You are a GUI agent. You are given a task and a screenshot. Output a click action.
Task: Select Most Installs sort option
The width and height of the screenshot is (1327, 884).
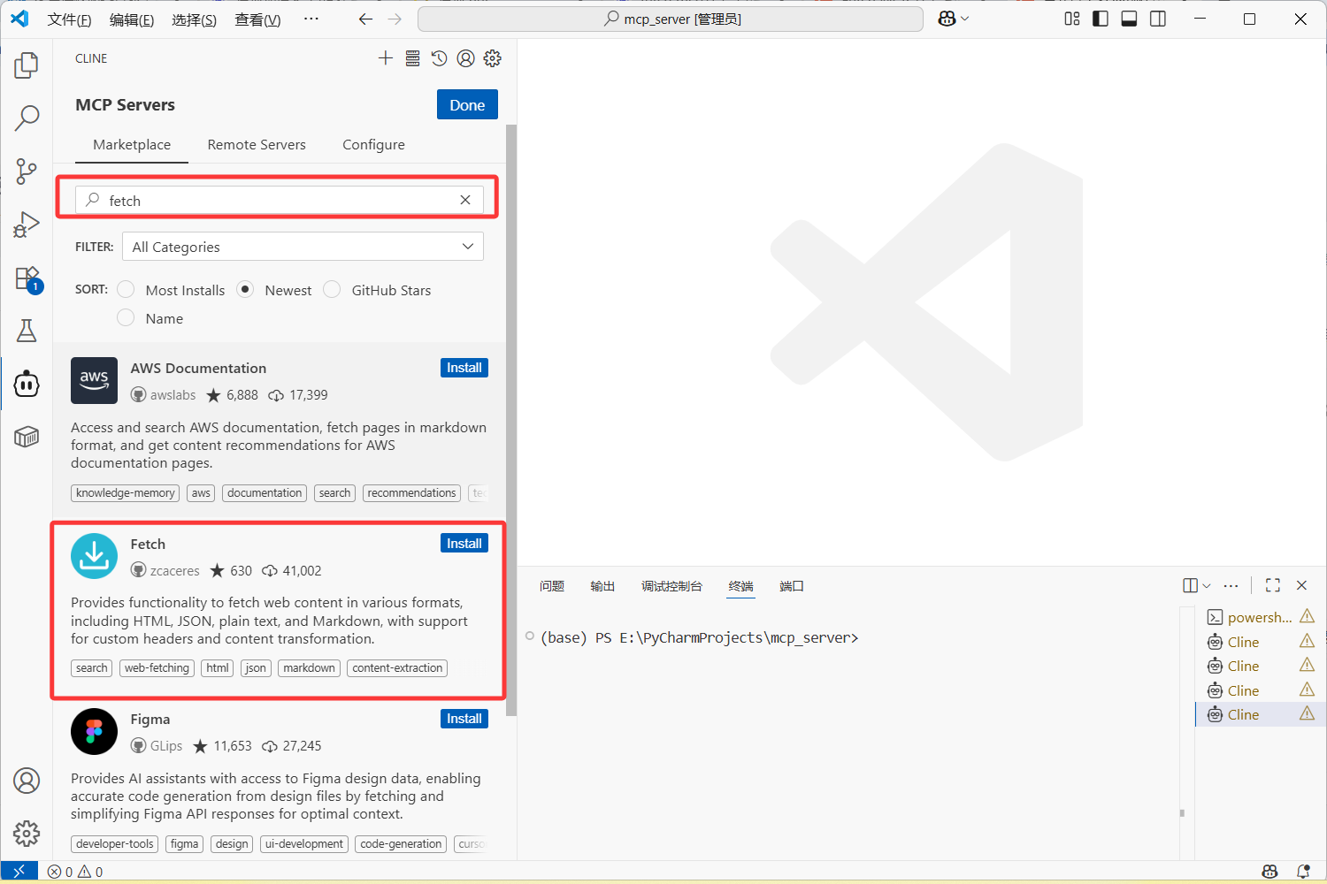click(127, 289)
